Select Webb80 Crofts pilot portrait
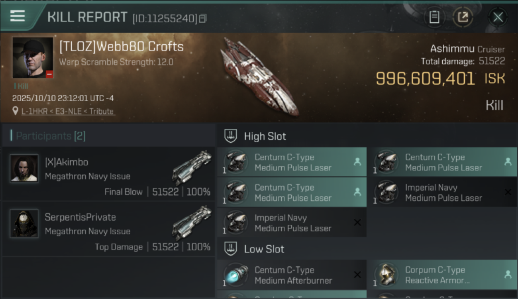The width and height of the screenshot is (518, 299). pyautogui.click(x=33, y=57)
